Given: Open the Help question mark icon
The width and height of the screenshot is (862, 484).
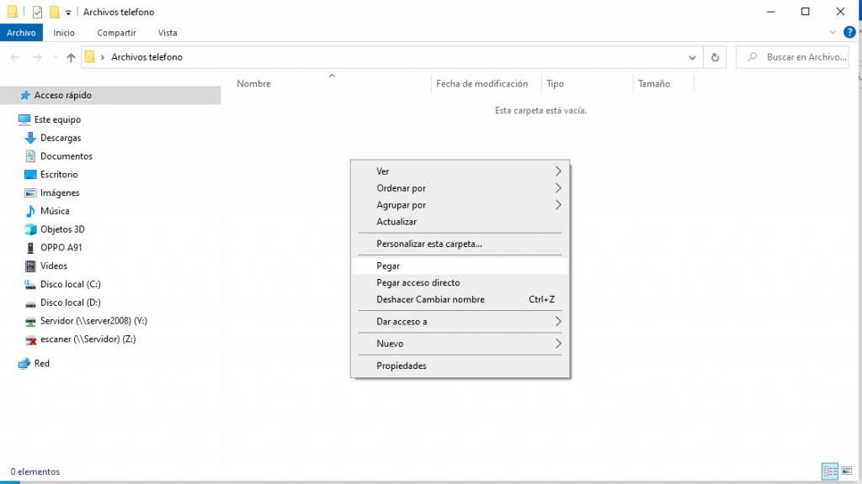Looking at the screenshot, I should [849, 33].
